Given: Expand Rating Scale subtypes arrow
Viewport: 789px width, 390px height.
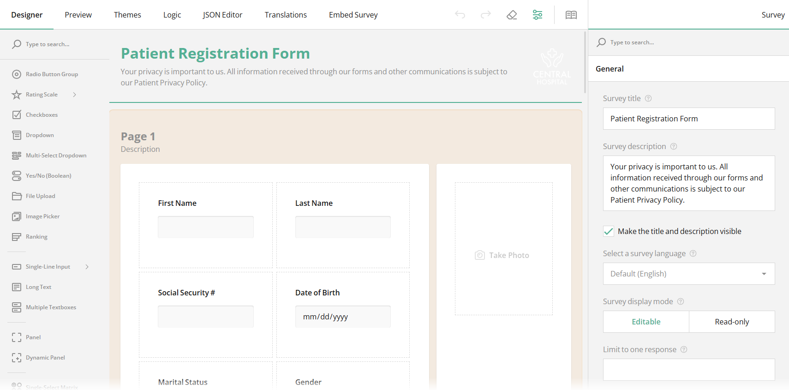Looking at the screenshot, I should point(74,95).
